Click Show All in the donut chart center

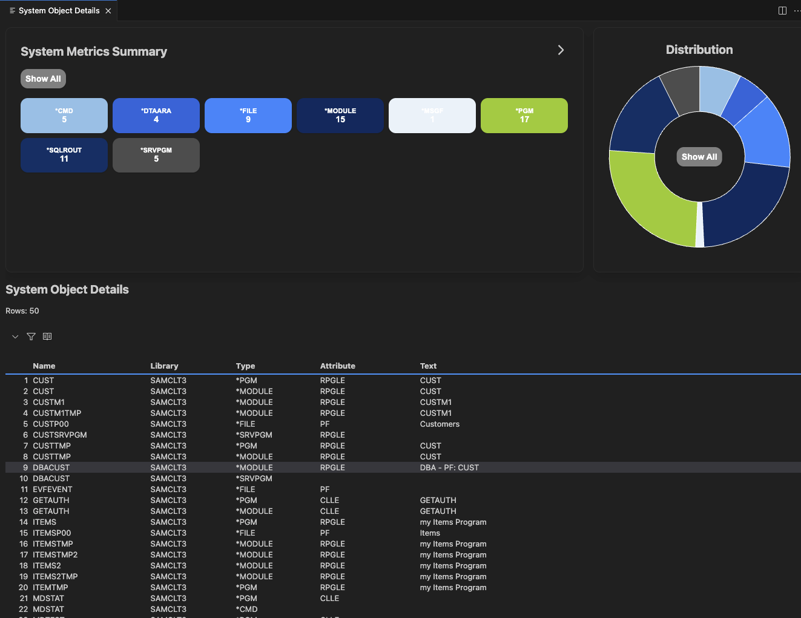(x=699, y=157)
